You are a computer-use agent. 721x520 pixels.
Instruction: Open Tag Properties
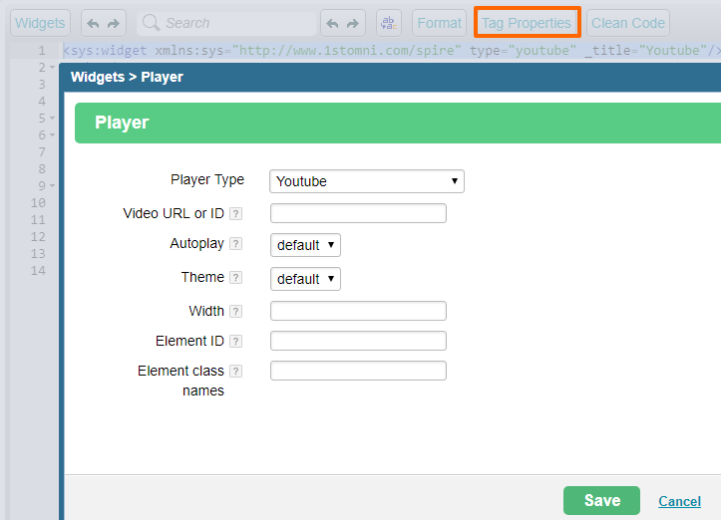[527, 23]
